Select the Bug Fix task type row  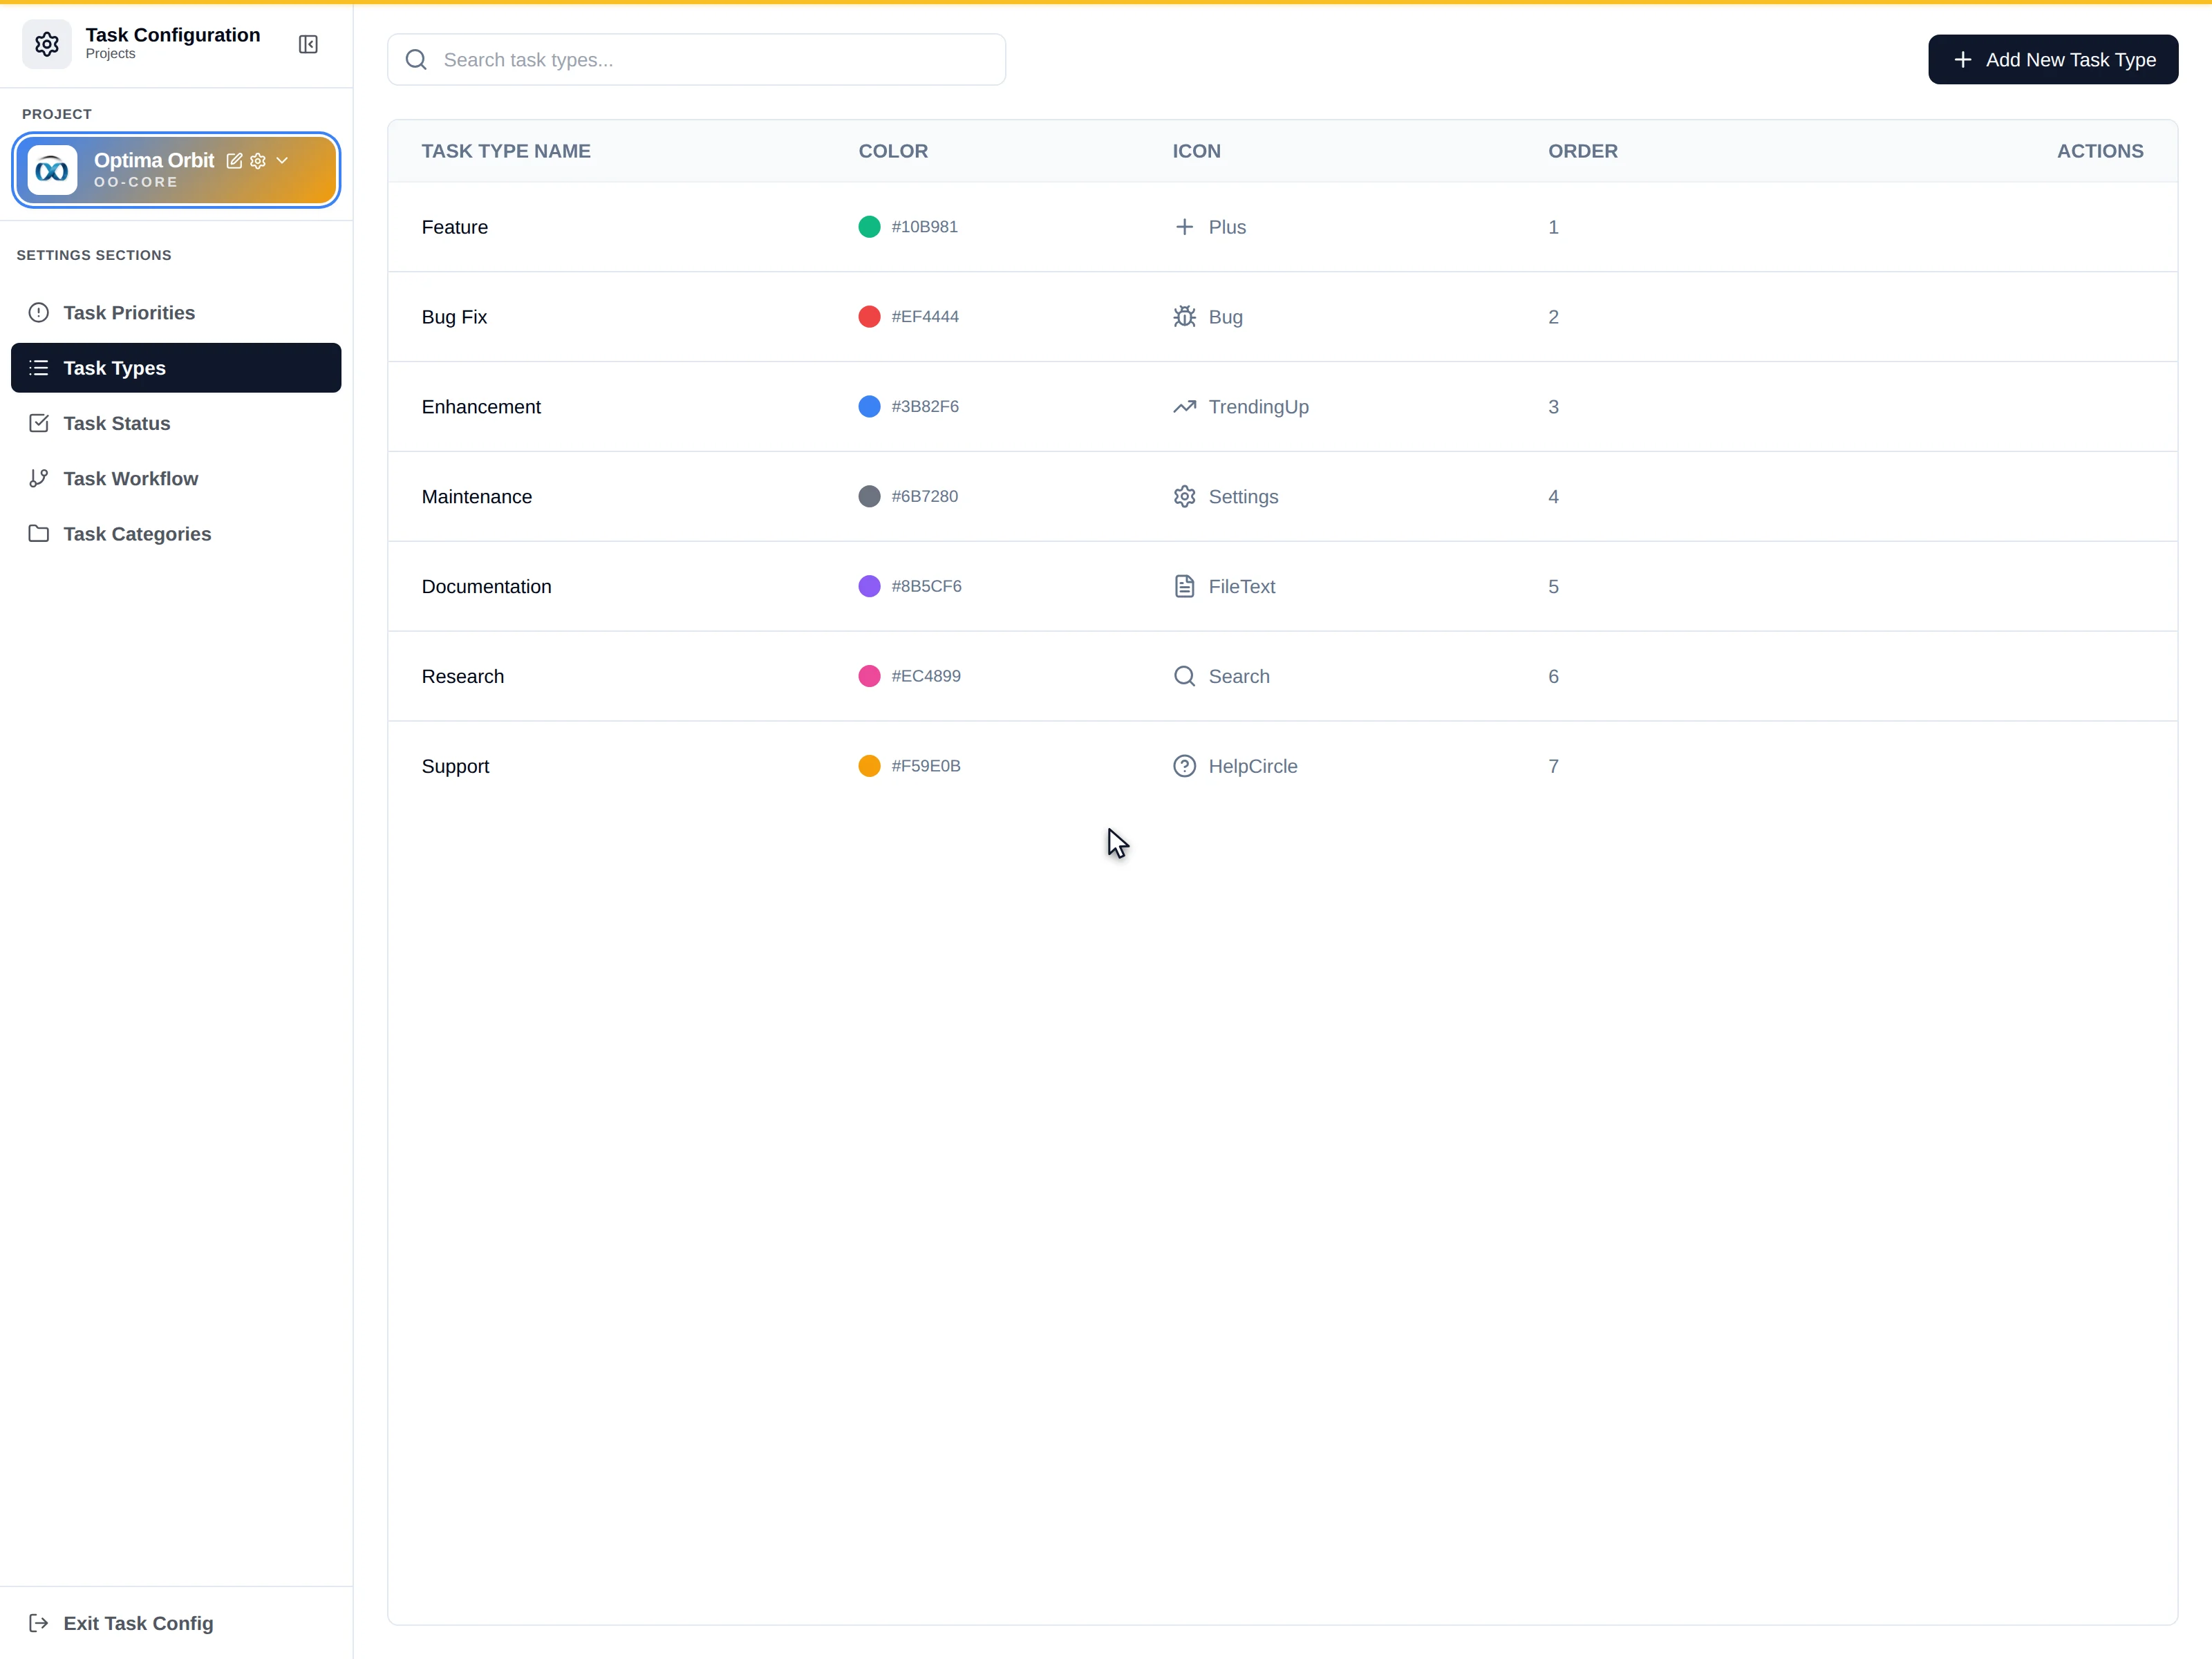(x=1282, y=317)
